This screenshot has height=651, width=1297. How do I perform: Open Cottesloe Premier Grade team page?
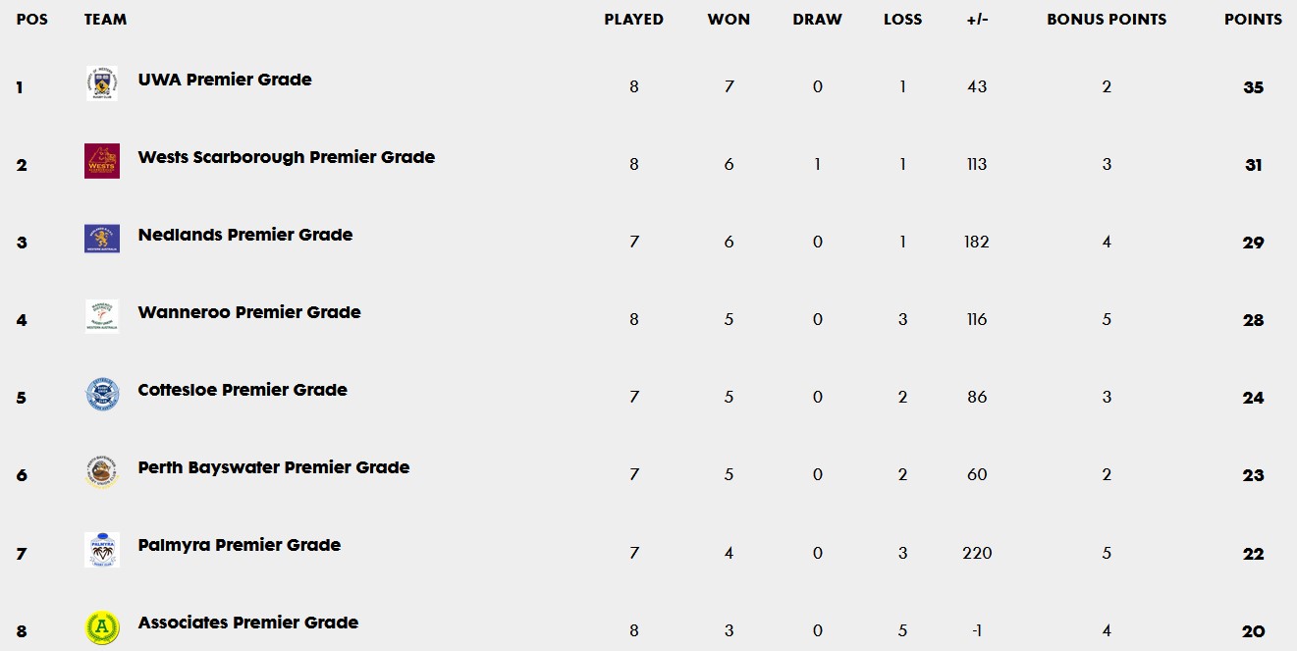click(x=243, y=390)
